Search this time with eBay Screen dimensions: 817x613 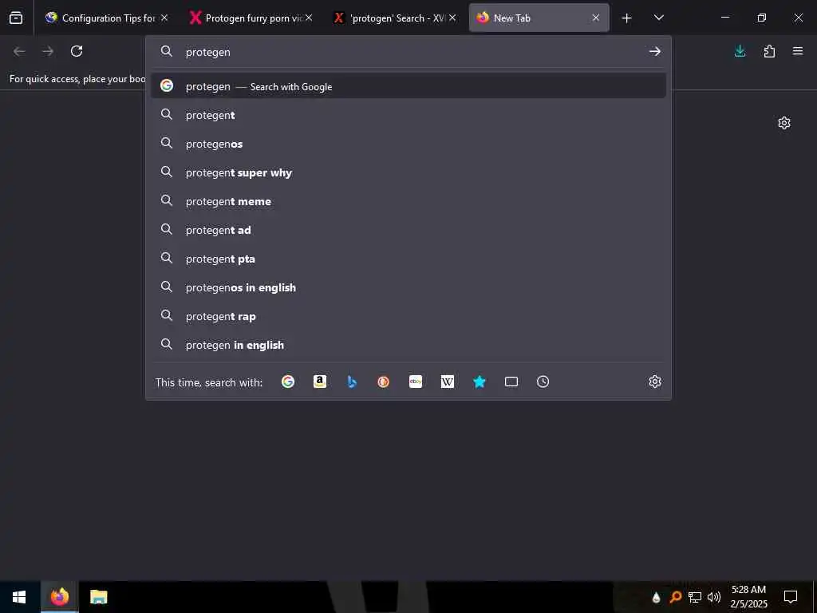click(x=416, y=382)
